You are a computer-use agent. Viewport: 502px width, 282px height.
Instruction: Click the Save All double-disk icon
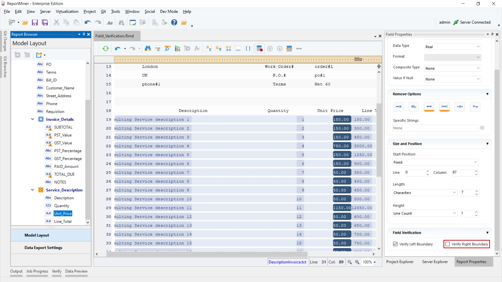[45, 22]
